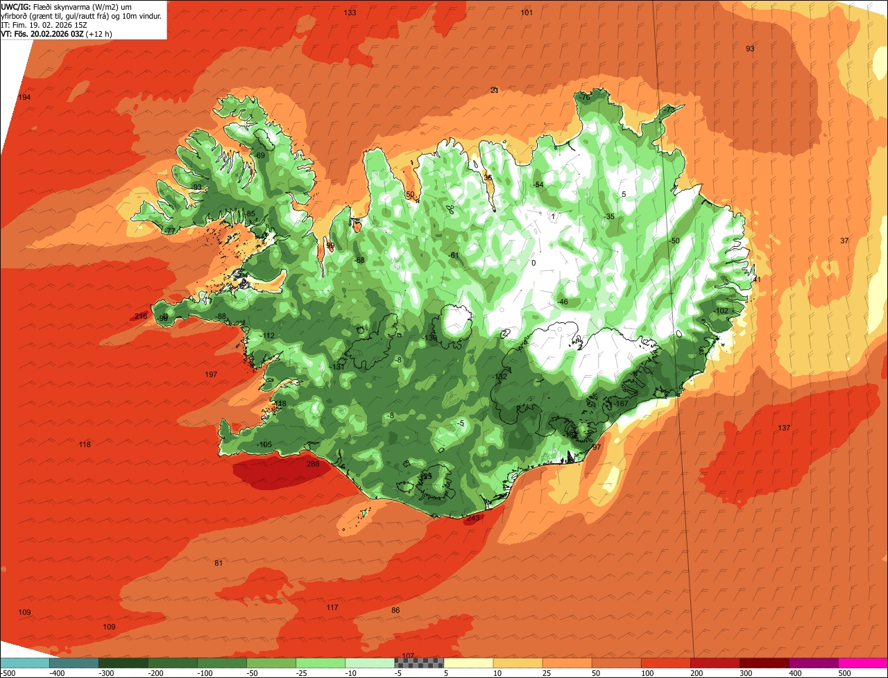Image resolution: width=888 pixels, height=678 pixels.
Task: Click the legend label '400'
Action: pyautogui.click(x=796, y=673)
